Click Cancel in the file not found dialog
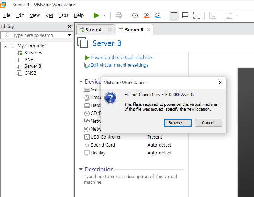Image resolution: width=254 pixels, height=197 pixels. [208, 123]
